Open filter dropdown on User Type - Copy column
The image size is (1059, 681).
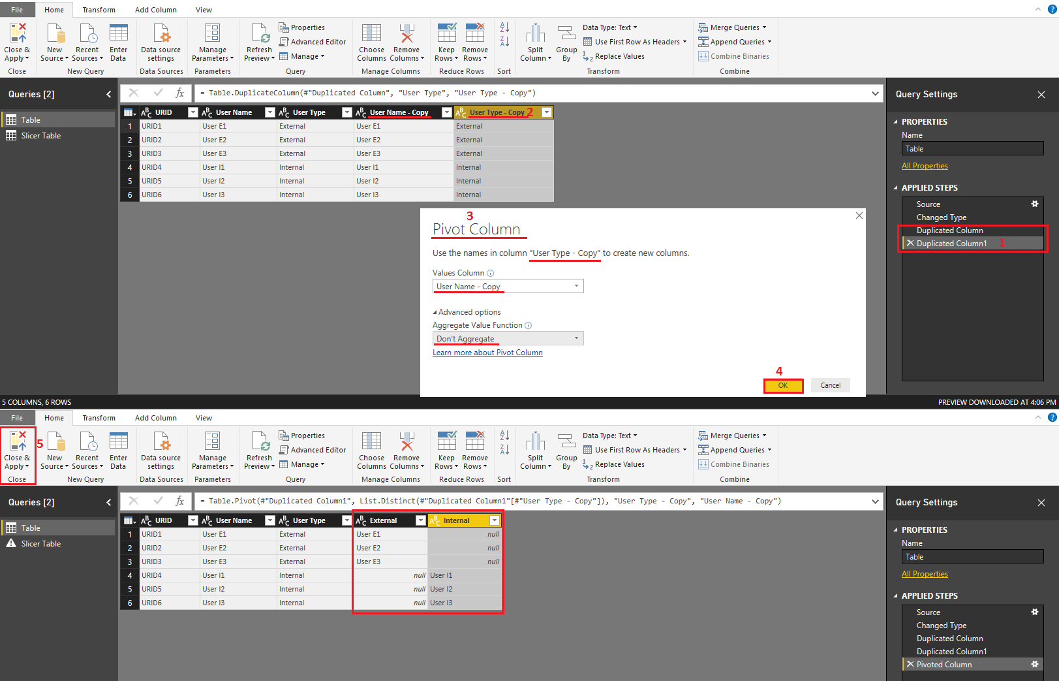tap(547, 112)
